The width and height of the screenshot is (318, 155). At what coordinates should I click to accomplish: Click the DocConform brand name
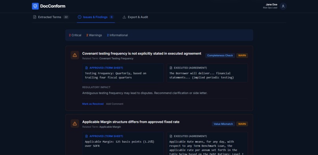(x=53, y=6)
